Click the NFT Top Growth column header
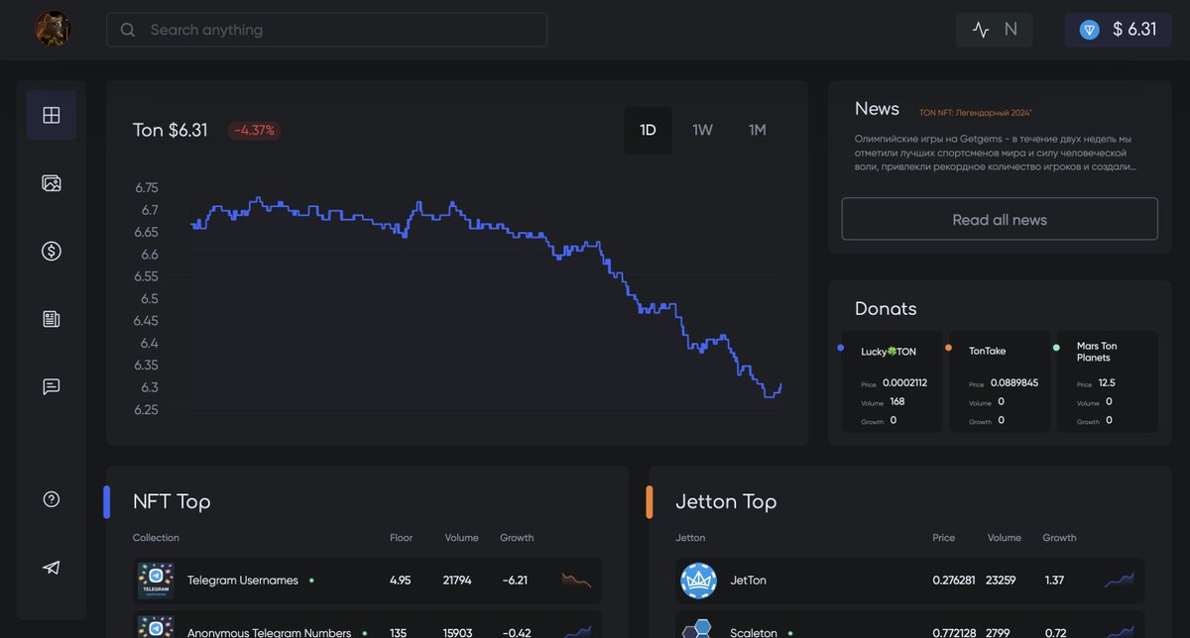1190x638 pixels. tap(517, 538)
